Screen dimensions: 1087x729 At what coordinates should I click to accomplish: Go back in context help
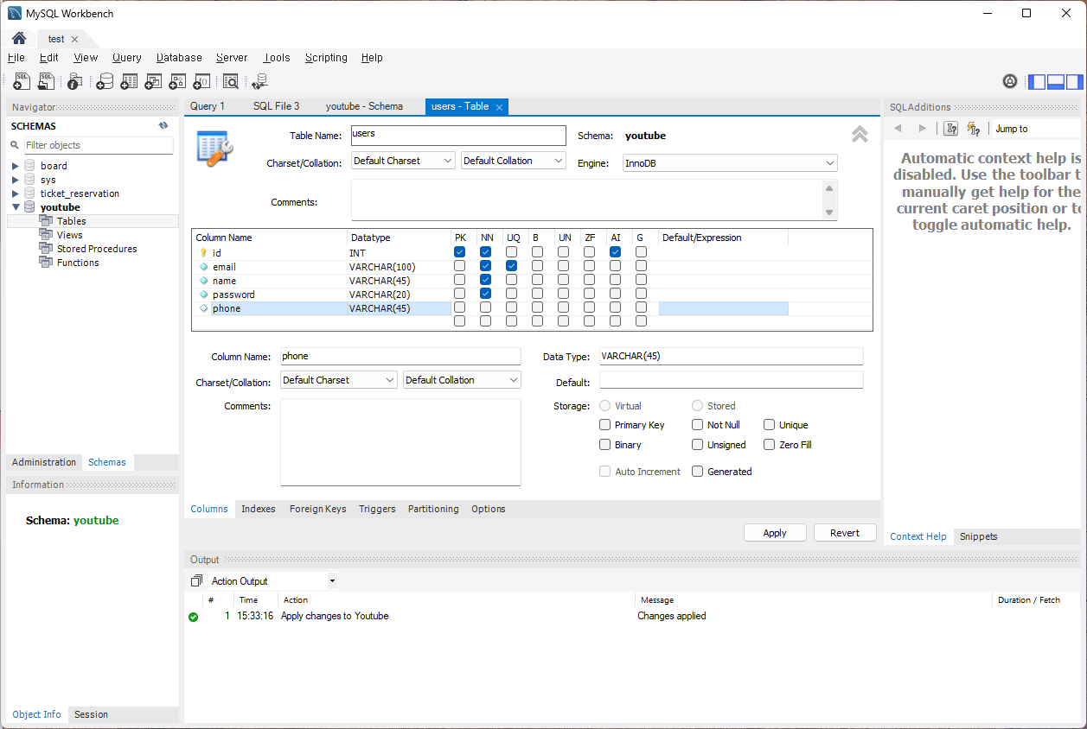[898, 129]
